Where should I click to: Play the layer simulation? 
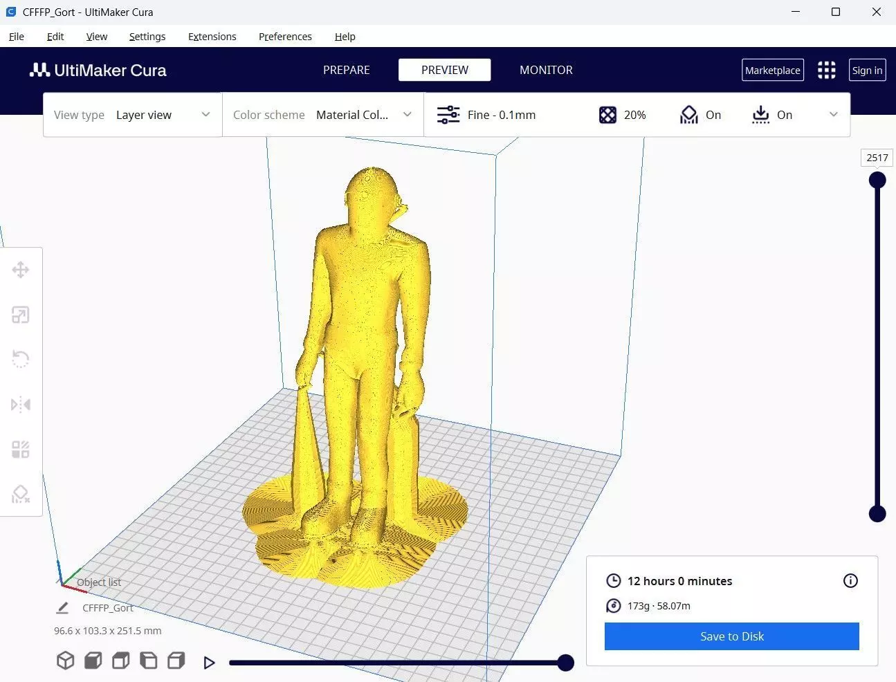pyautogui.click(x=209, y=663)
